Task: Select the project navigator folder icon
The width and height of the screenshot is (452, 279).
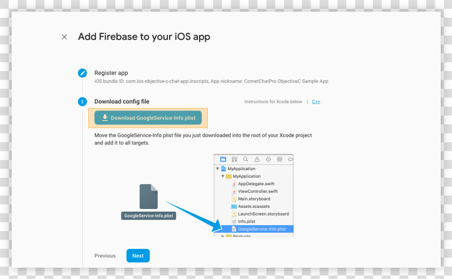Action: [223, 159]
